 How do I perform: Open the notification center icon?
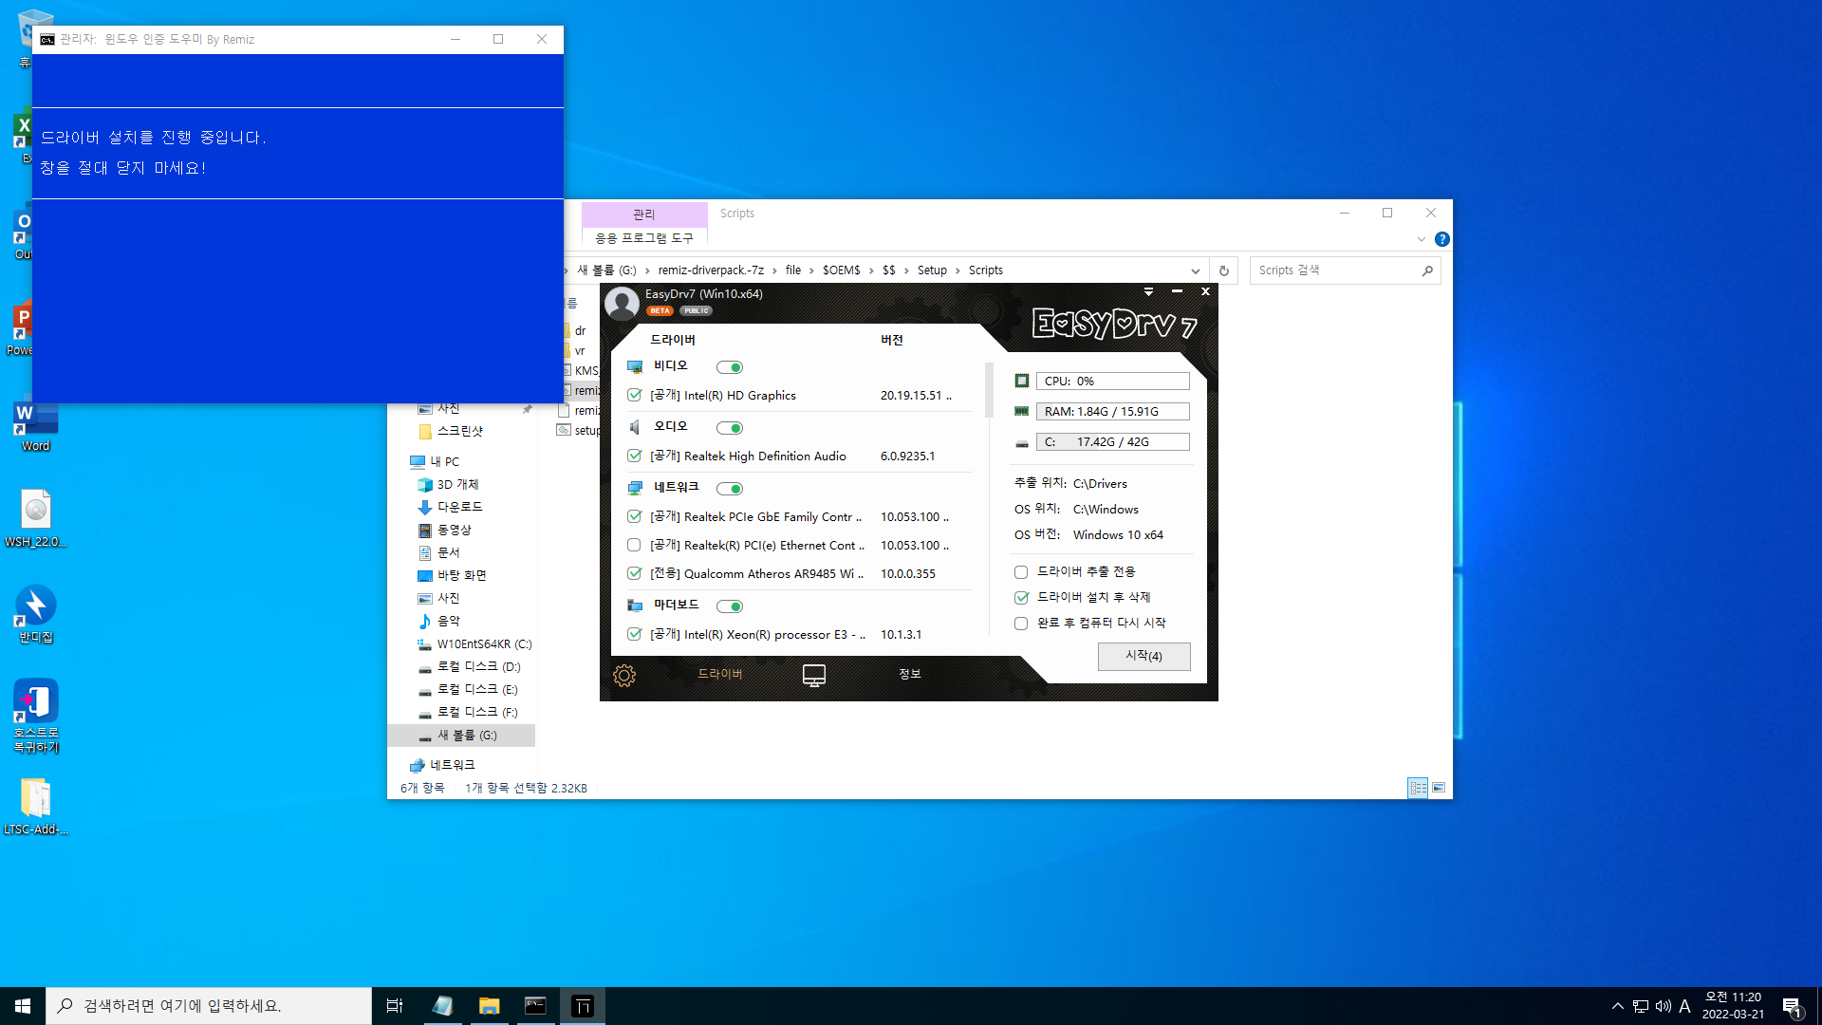pyautogui.click(x=1792, y=1006)
